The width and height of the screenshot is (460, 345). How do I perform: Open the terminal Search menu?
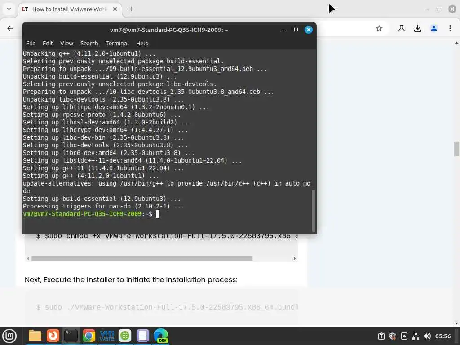pyautogui.click(x=89, y=44)
